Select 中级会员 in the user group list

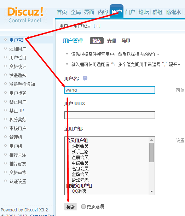[x=80, y=163]
